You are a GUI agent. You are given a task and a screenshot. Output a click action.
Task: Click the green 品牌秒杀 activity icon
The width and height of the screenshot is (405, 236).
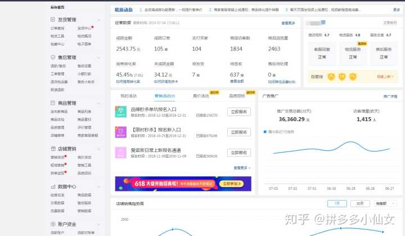(x=120, y=113)
